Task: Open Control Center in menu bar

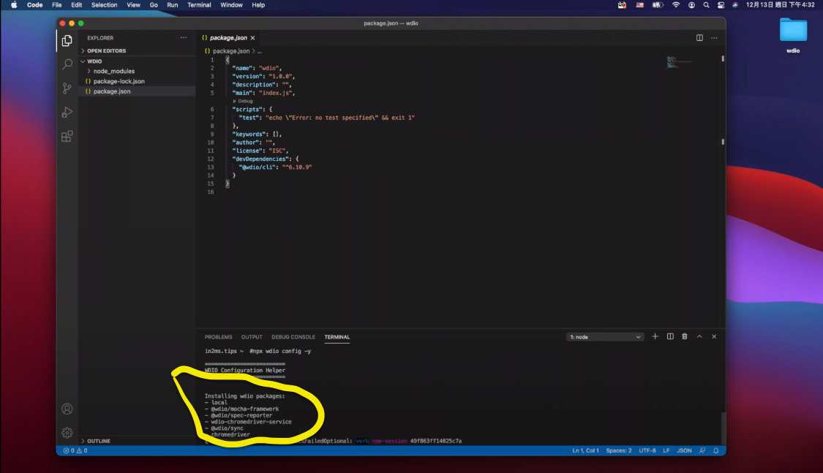Action: [x=721, y=4]
